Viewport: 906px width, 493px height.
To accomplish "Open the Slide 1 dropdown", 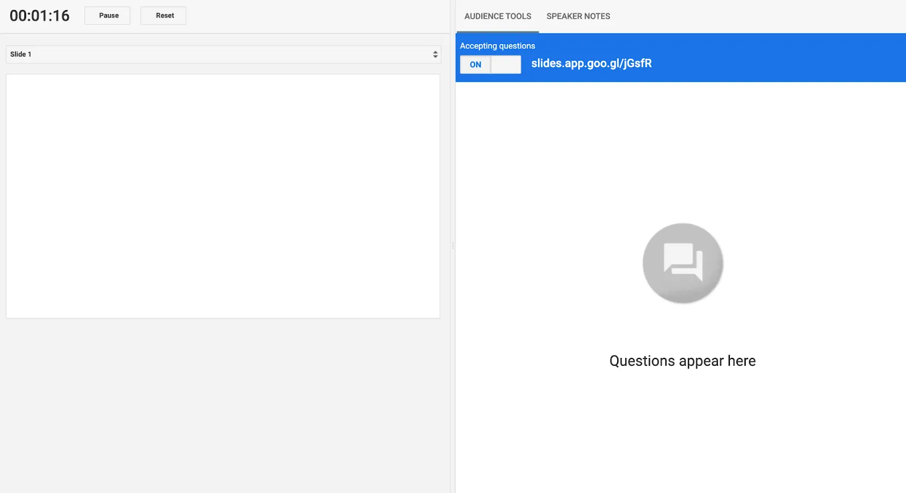I will pyautogui.click(x=223, y=54).
